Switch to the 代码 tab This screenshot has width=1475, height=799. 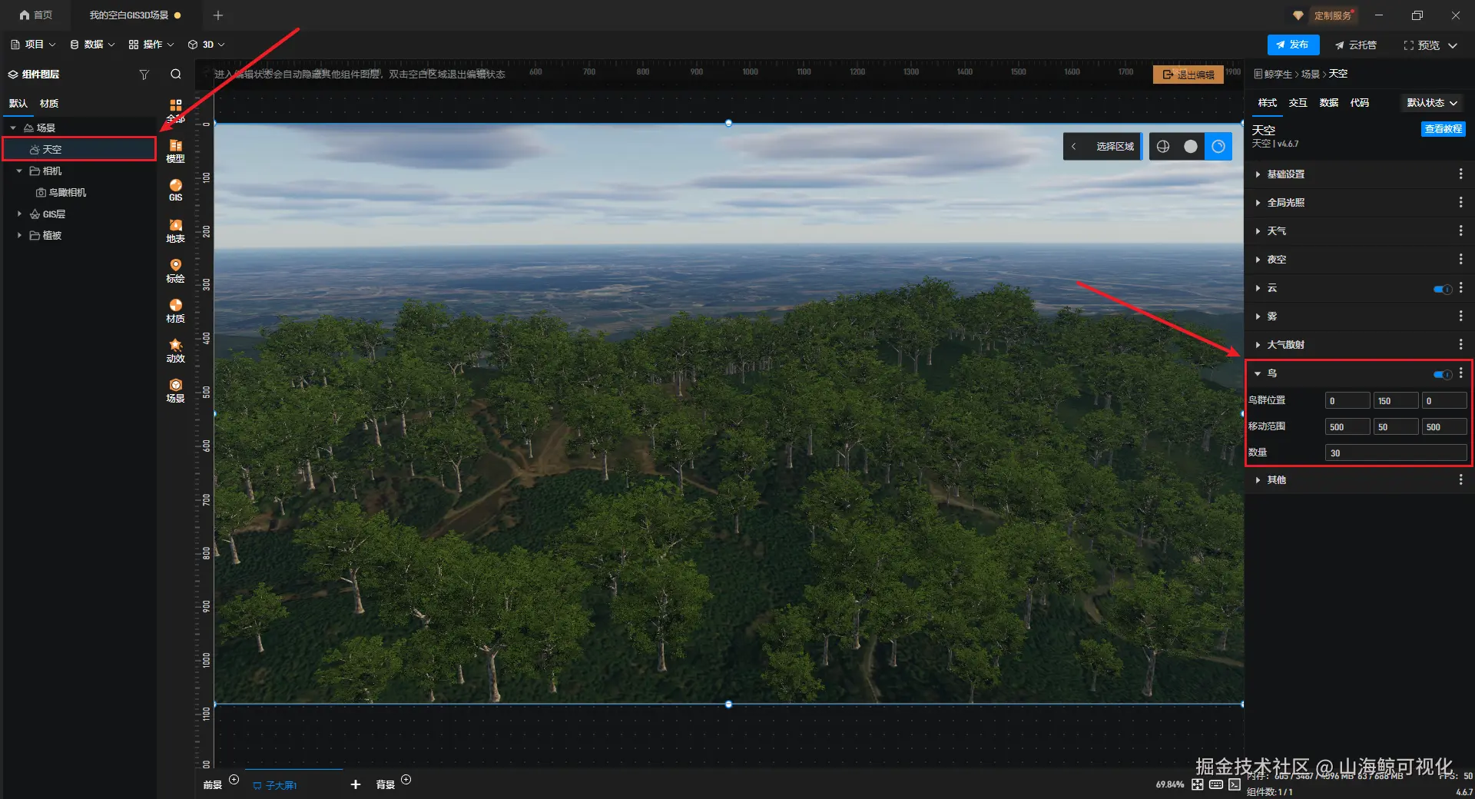pos(1359,102)
